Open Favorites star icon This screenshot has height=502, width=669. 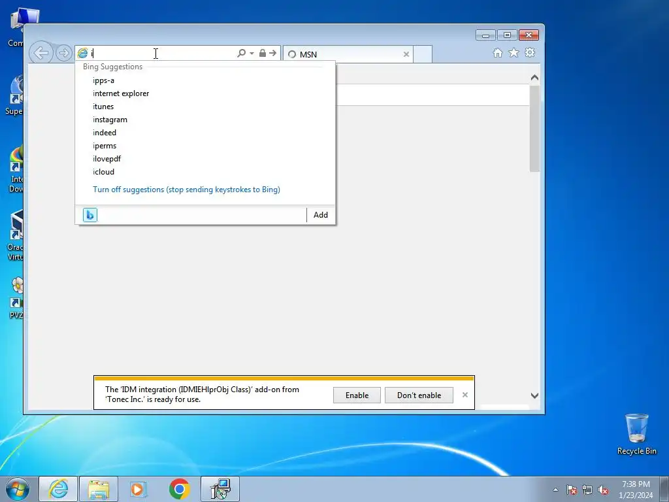(x=514, y=52)
